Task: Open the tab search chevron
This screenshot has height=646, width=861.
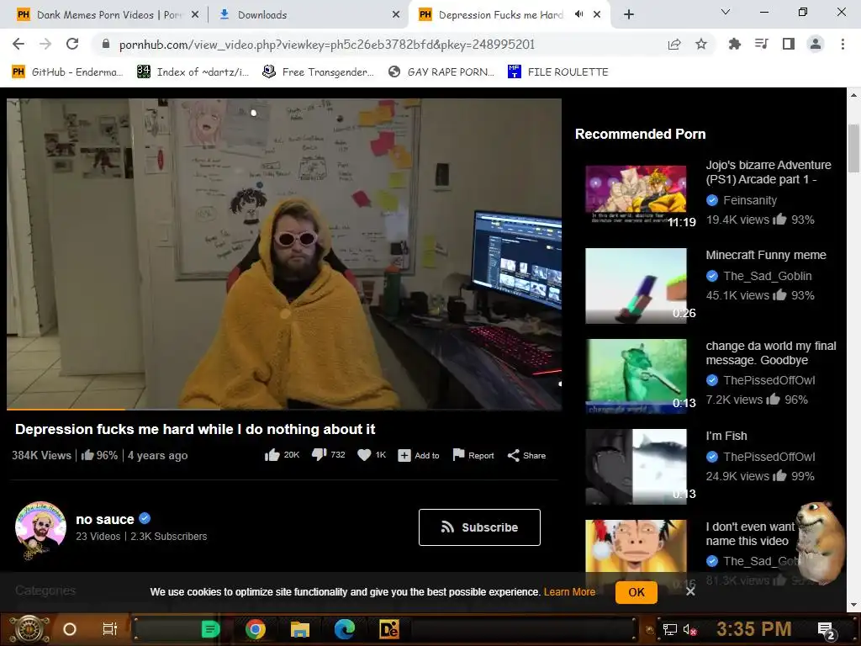Action: pos(726,12)
